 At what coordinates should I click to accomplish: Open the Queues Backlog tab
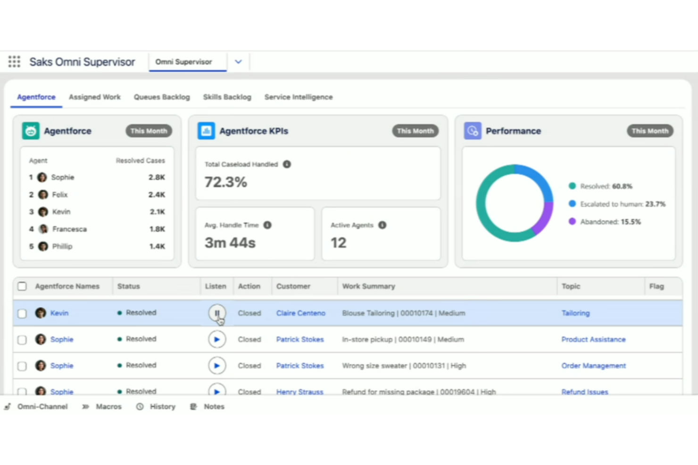[162, 97]
